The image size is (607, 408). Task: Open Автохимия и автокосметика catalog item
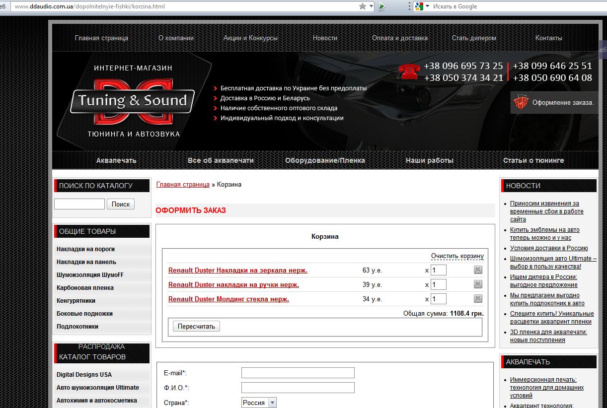97,401
